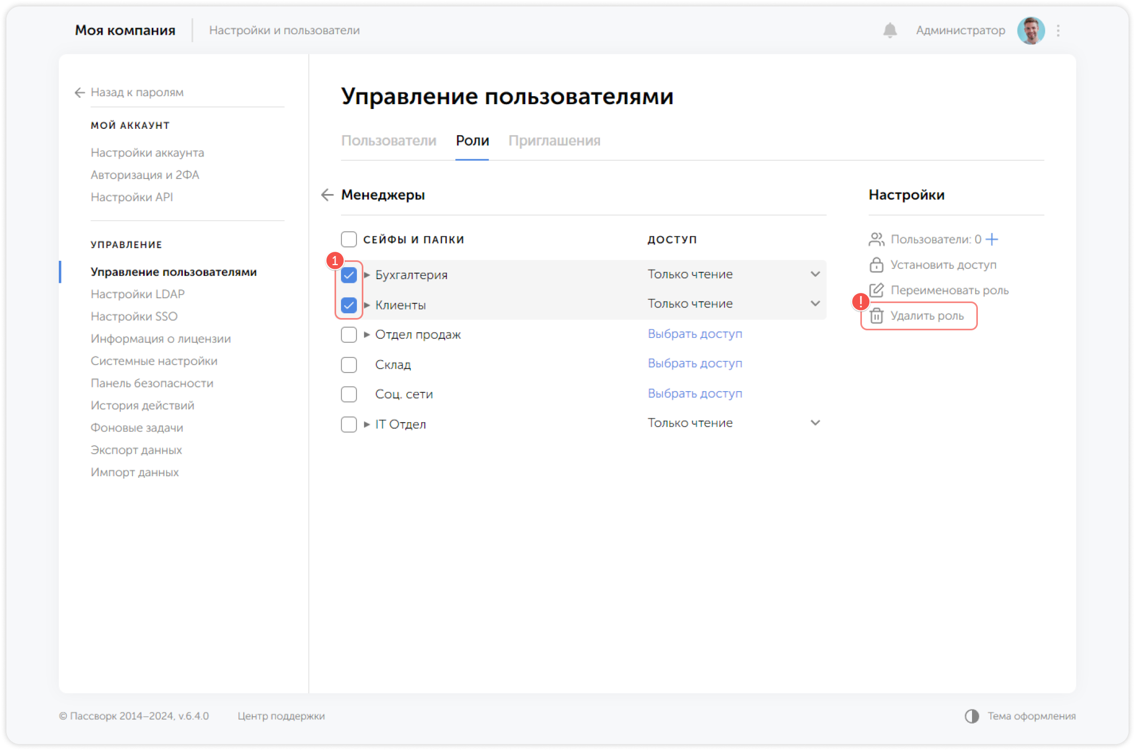
Task: Uncheck the Бухгалтерия checkbox
Action: (x=349, y=274)
